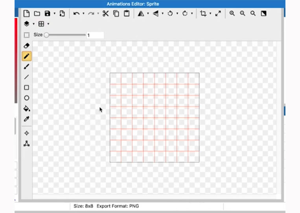Adjust the pencil Size slider
The width and height of the screenshot is (300, 213).
click(x=65, y=35)
